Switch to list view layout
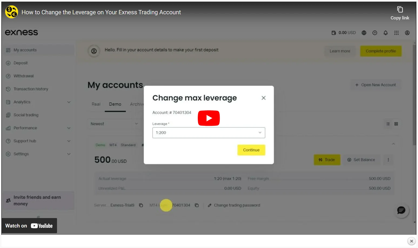The width and height of the screenshot is (418, 248). 388,124
